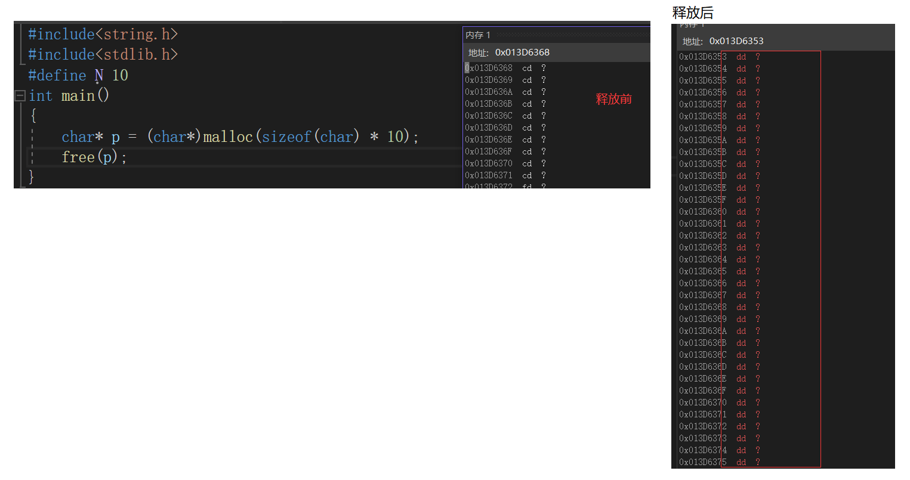Select memory row 0x013D6366
The width and height of the screenshot is (910, 480).
pos(720,283)
